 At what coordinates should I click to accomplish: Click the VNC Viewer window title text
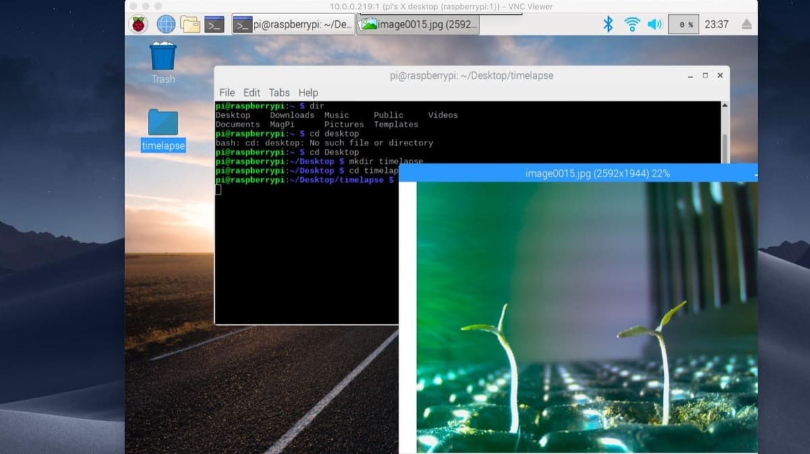[x=441, y=7]
